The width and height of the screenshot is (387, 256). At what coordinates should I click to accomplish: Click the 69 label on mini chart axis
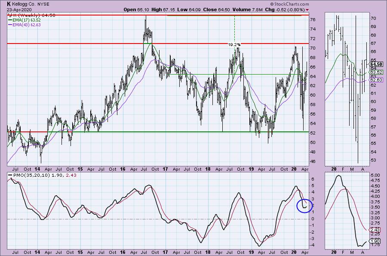pos(373,27)
